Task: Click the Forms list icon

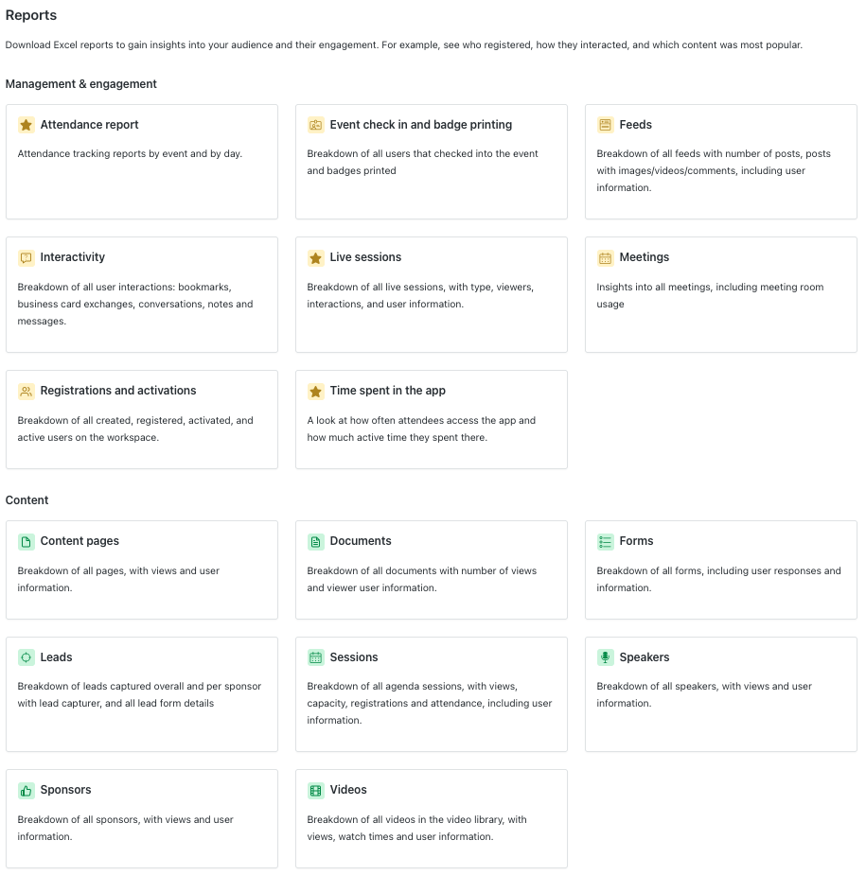Action: pos(605,541)
